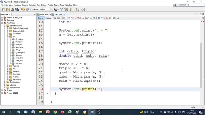The image size is (205, 115).
Task: Open the Tools menu
Action: click(x=62, y=5)
